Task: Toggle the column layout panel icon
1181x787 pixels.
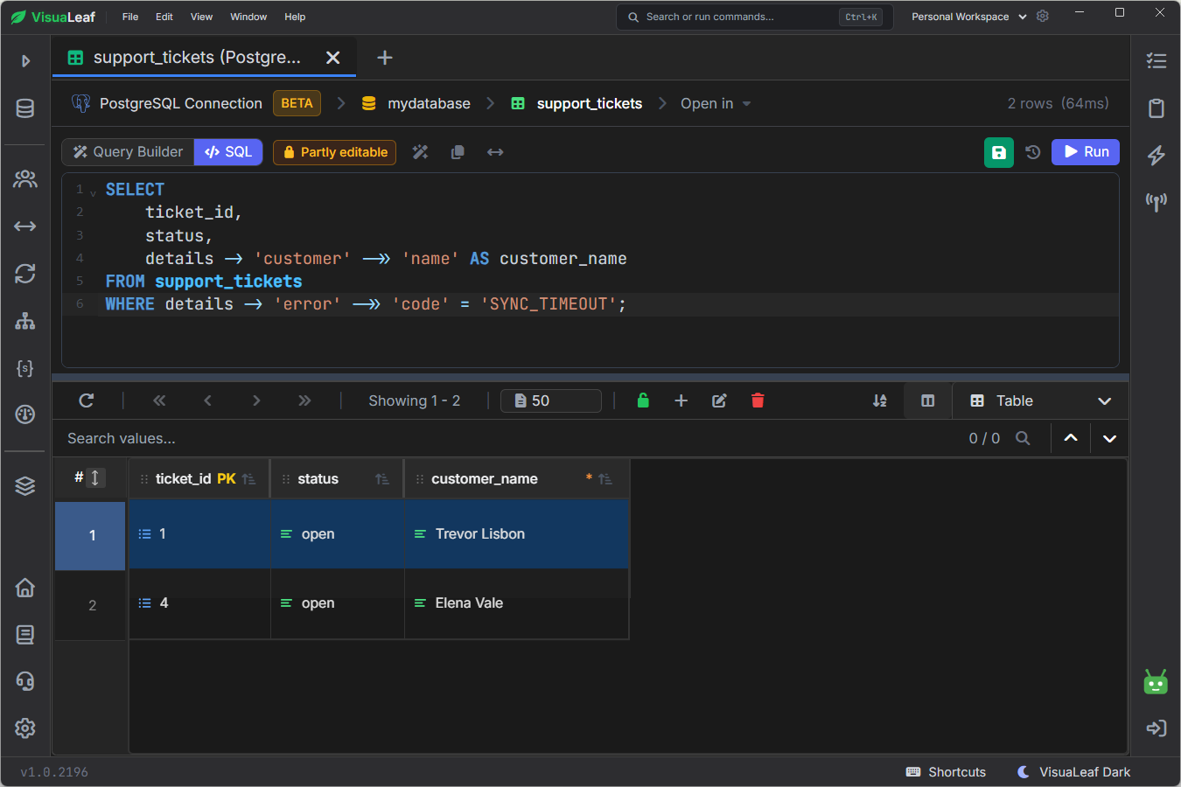Action: coord(928,400)
